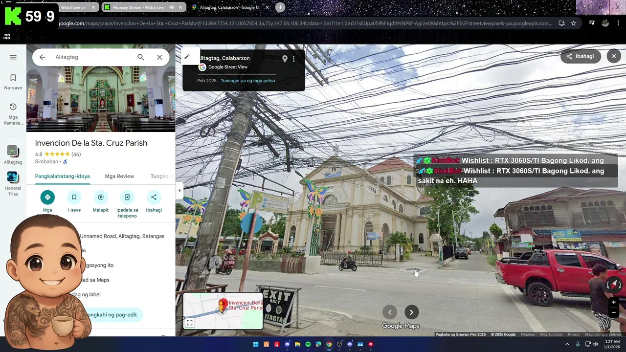Open the Chrome profile avatar

(x=605, y=23)
